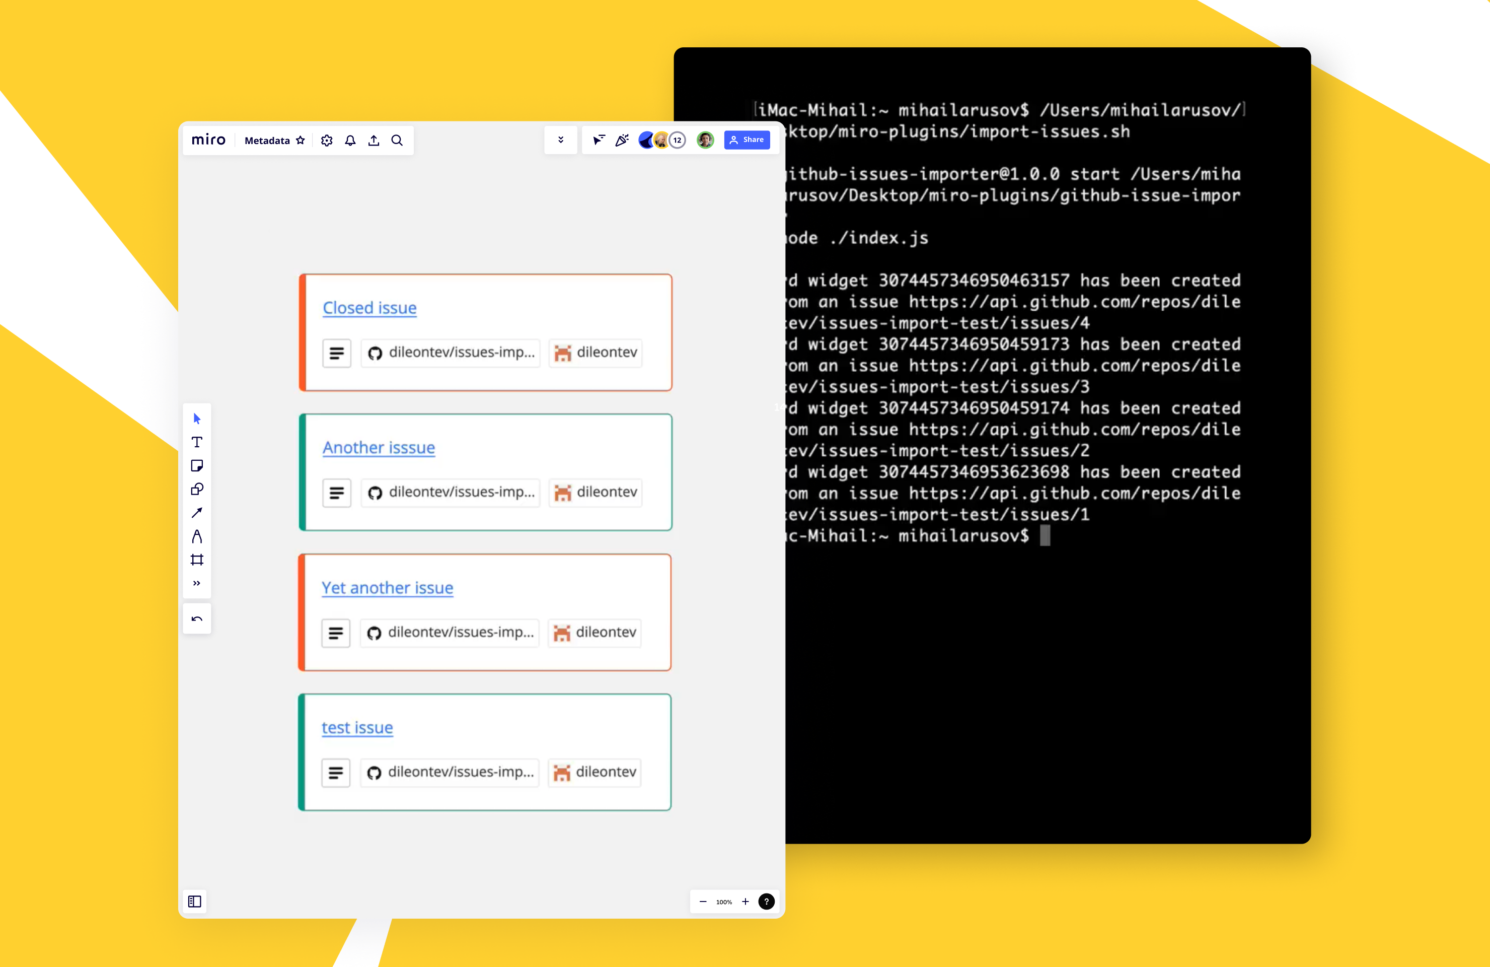Select the Frame tool
The image size is (1490, 967).
coord(197,560)
